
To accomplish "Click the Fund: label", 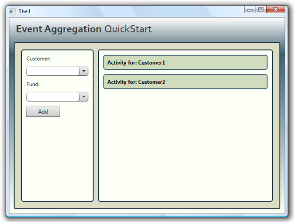I will [33, 84].
